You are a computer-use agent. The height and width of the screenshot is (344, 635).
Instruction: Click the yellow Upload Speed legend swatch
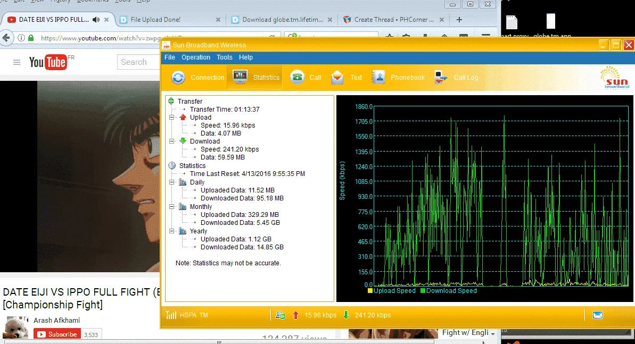(370, 291)
